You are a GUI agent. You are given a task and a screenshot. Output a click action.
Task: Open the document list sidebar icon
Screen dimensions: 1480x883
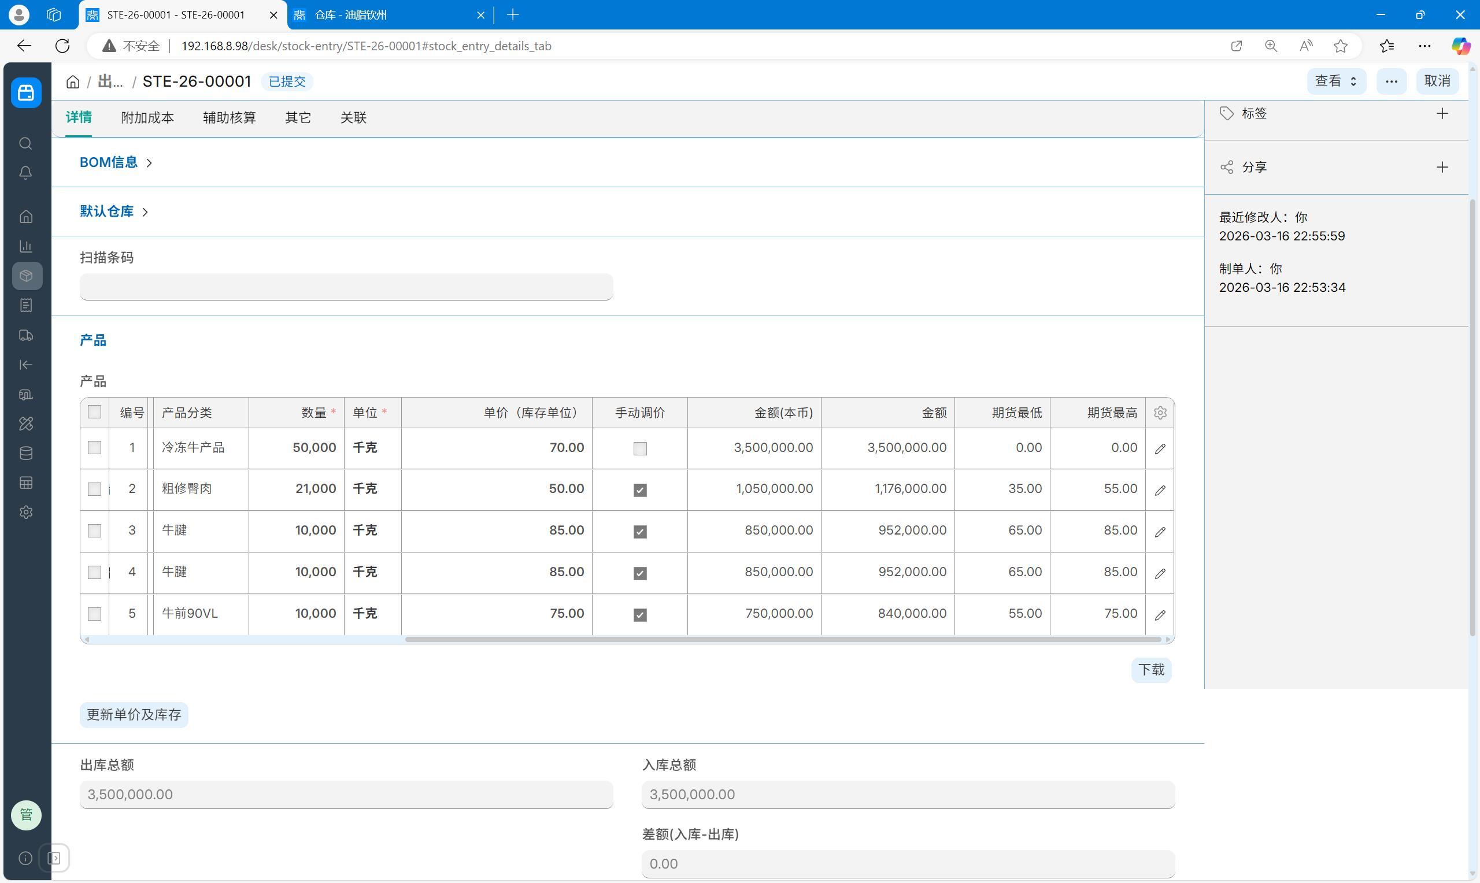(25, 305)
